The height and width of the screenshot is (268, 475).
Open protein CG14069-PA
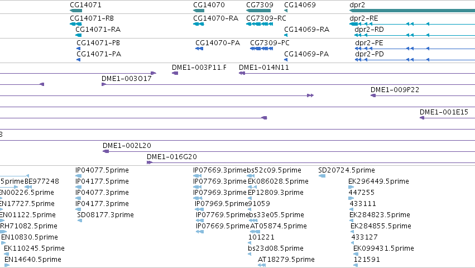coord(306,54)
